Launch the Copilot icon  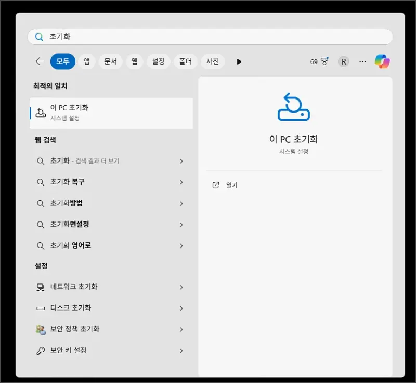tap(382, 61)
